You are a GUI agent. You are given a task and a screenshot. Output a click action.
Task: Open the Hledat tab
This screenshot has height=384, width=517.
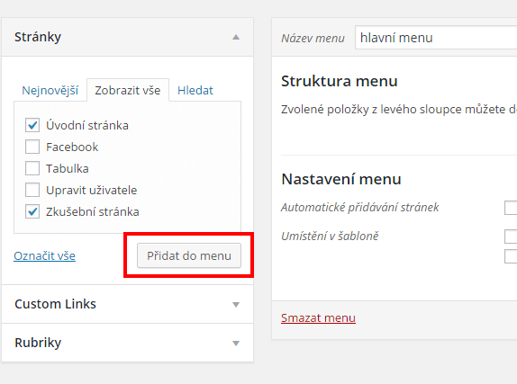(195, 90)
